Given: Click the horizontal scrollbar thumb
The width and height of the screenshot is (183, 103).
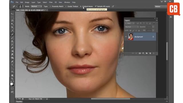Looking at the screenshot, I should 111,99.
